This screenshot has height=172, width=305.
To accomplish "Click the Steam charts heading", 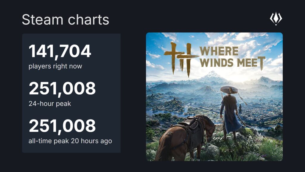I will pos(66,20).
